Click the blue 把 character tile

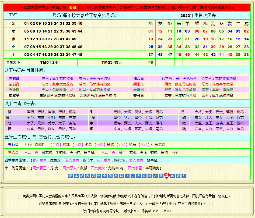[x=71, y=176]
